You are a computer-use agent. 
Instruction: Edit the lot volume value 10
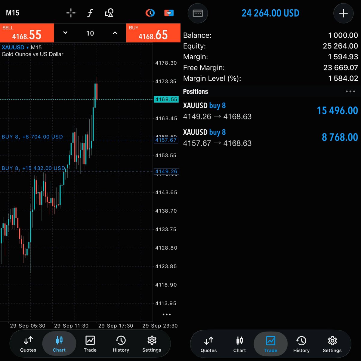(90, 33)
